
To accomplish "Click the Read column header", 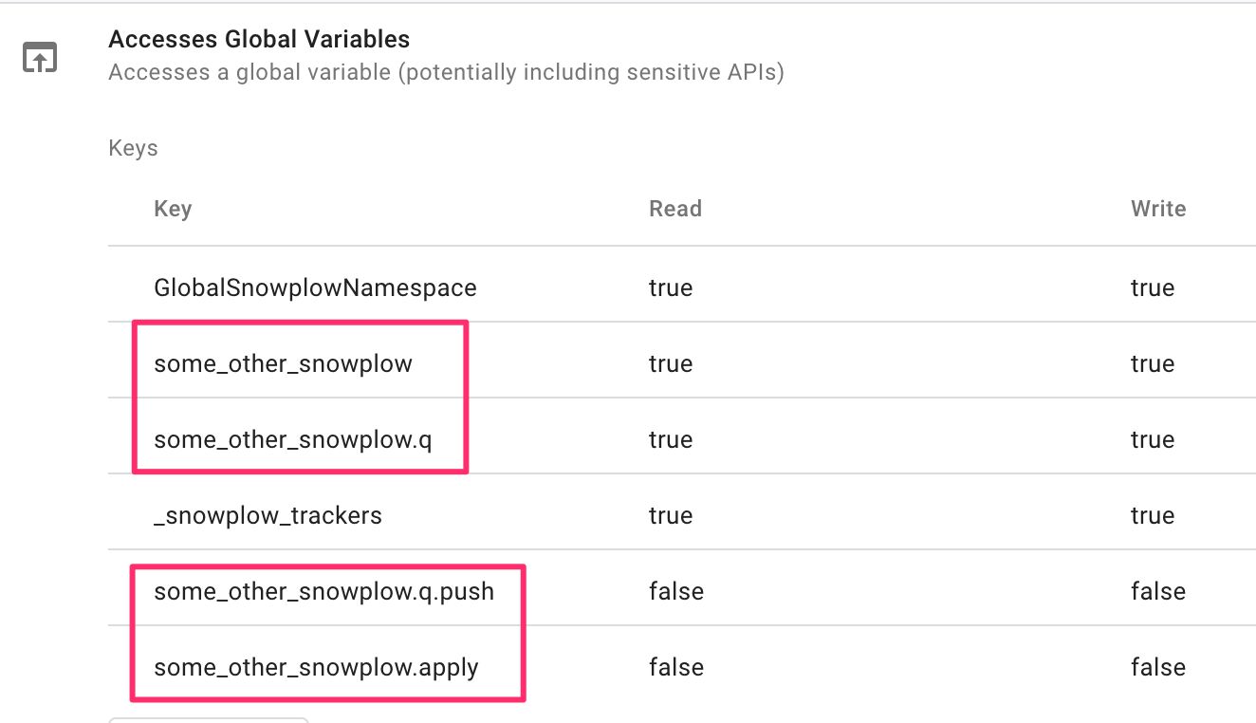I will tap(674, 209).
